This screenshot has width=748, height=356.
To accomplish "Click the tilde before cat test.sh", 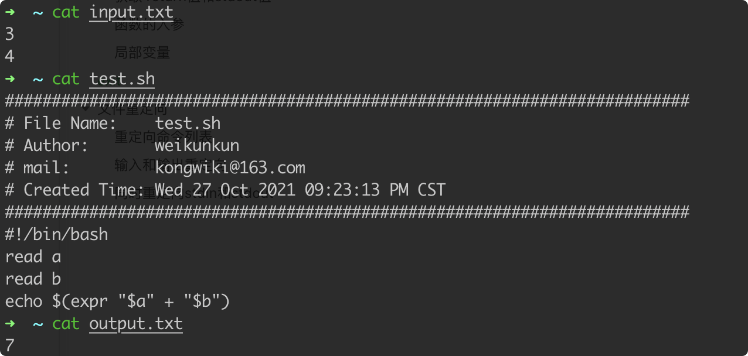I will tap(38, 78).
